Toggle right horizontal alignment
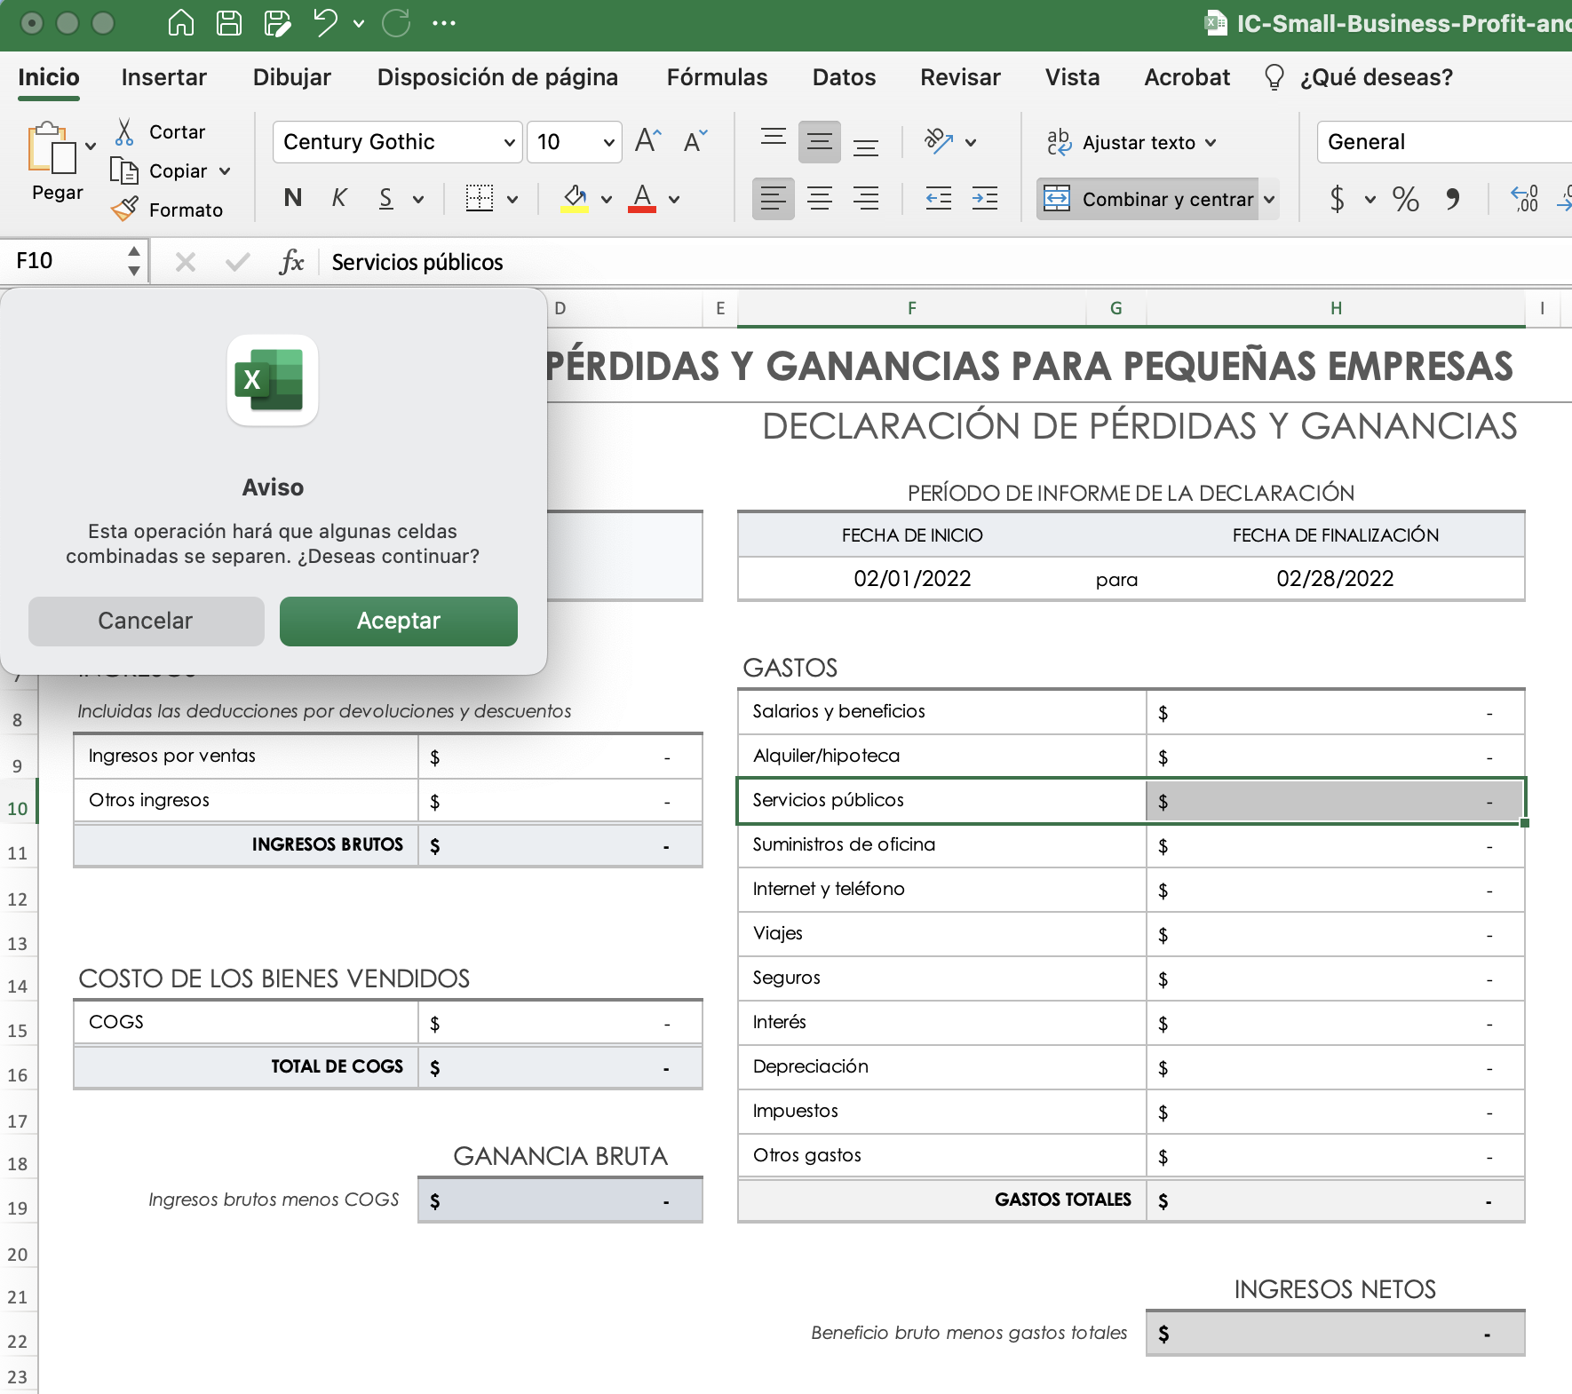Screen dimensions: 1572x1394 click(866, 198)
